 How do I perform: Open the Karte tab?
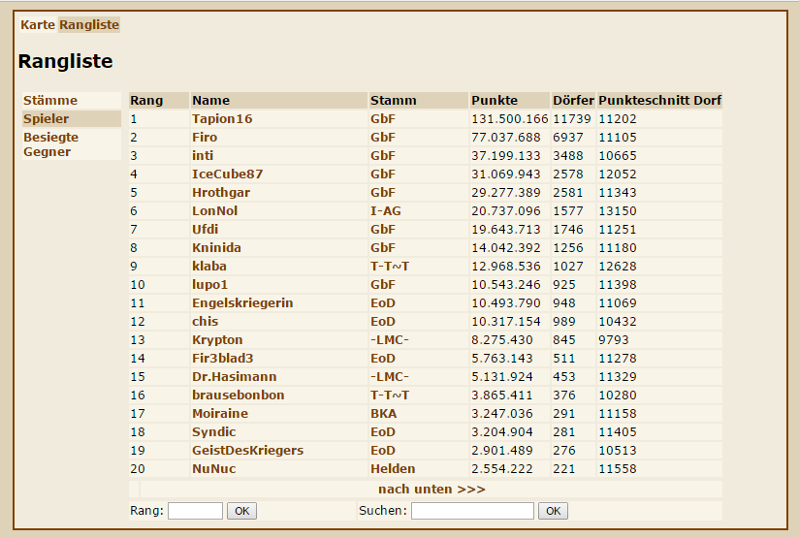click(38, 25)
